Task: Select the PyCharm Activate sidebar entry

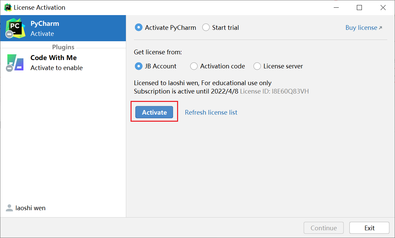Action: [63, 28]
